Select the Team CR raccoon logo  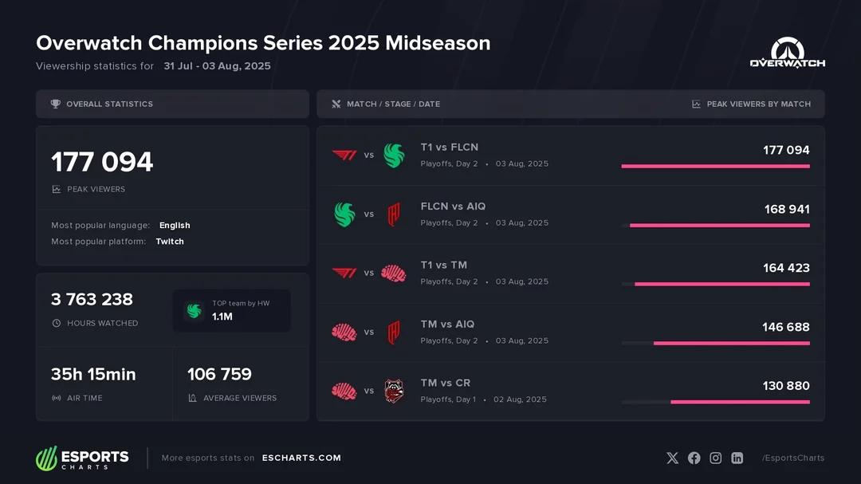(x=394, y=391)
